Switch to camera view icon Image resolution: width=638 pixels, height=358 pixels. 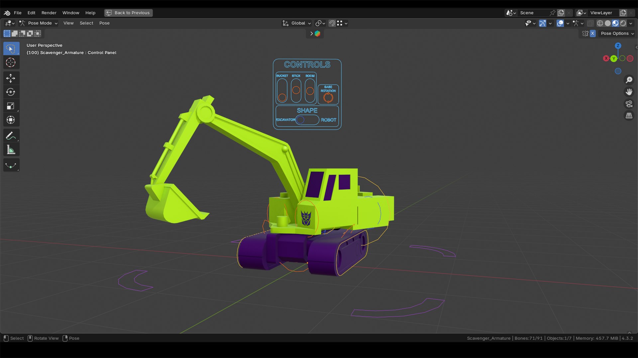(629, 104)
